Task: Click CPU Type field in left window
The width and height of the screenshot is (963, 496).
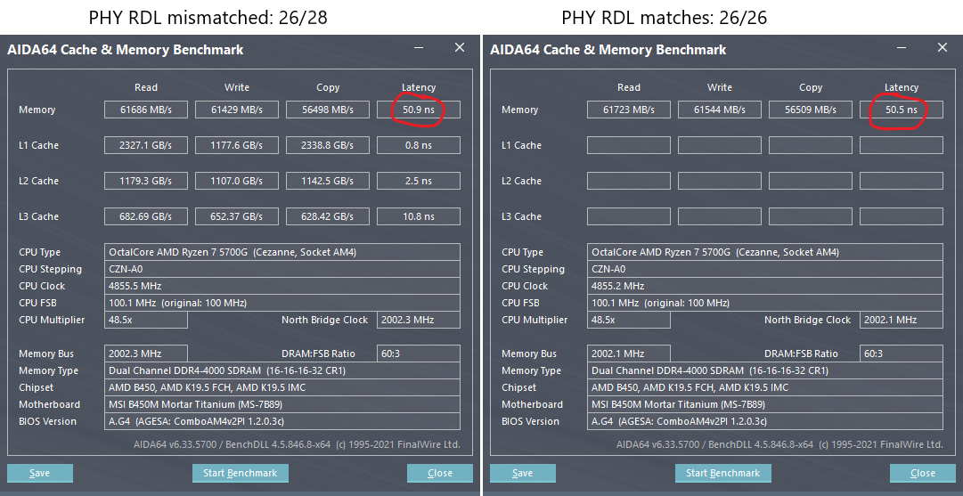Action: coord(282,252)
